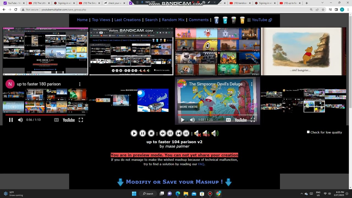Viewport: 352px width, 198px height.
Task: Open YouTube logo link on 180 parison player
Action: click(69, 120)
